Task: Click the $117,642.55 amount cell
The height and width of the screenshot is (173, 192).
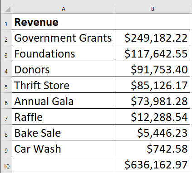Action: (153, 53)
